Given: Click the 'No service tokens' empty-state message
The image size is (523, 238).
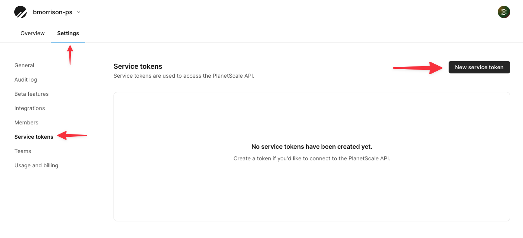Looking at the screenshot, I should point(312,147).
